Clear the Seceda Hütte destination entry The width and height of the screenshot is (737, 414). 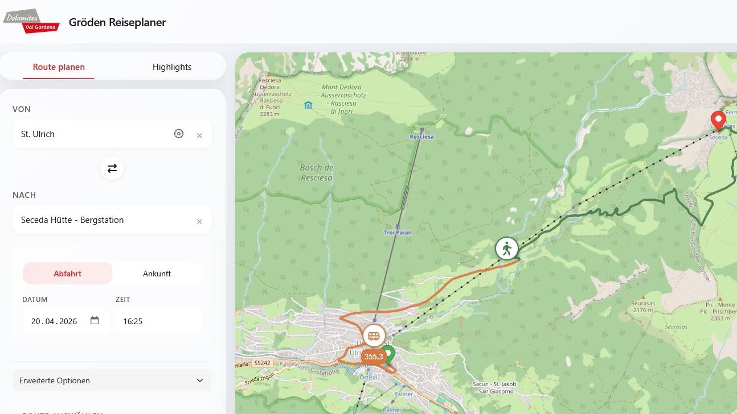[199, 221]
